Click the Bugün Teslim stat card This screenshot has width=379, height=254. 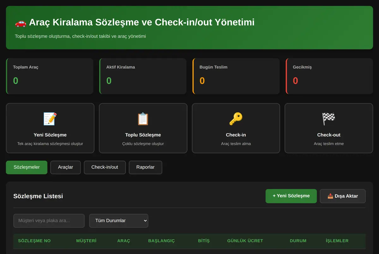pyautogui.click(x=236, y=76)
